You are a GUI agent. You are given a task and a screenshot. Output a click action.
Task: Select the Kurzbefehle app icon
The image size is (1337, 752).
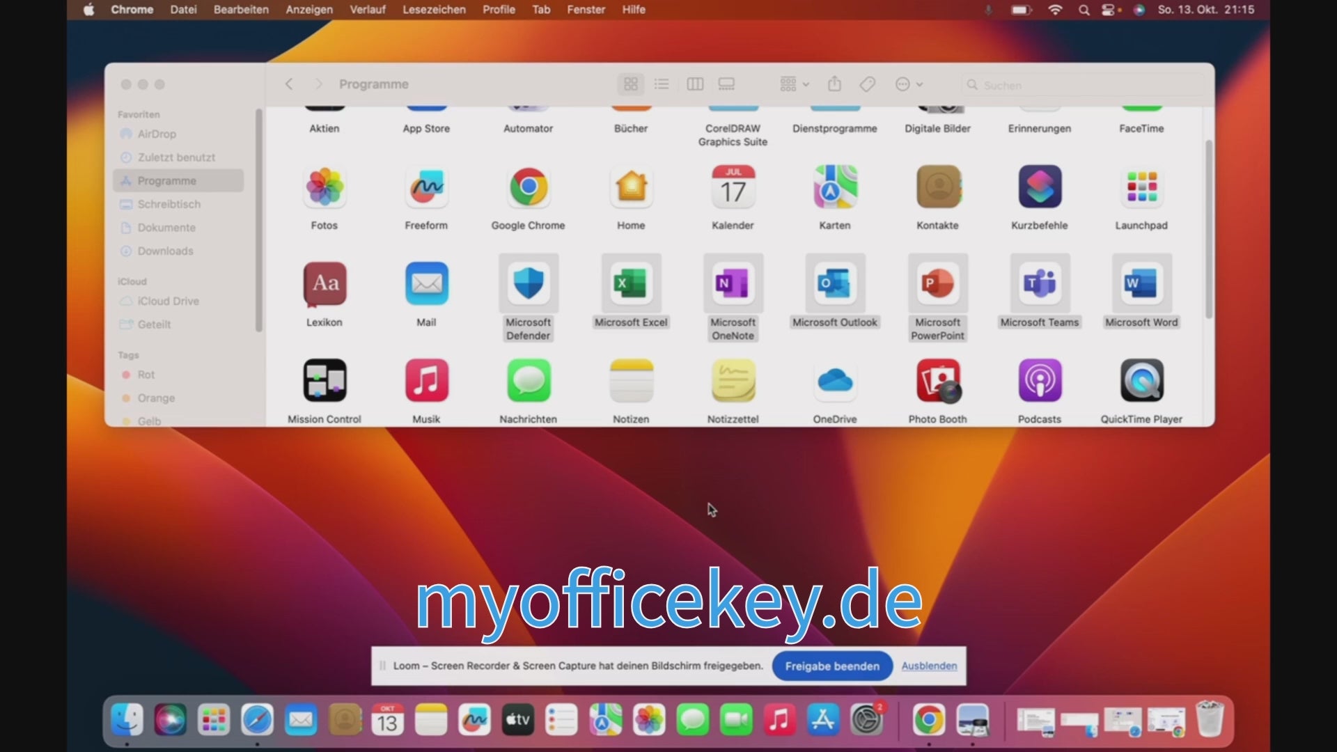[1040, 187]
